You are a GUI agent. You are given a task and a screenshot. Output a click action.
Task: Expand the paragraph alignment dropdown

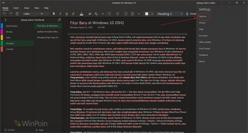coord(139,14)
